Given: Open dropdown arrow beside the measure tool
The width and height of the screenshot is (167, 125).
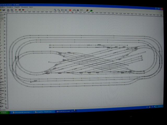Looking at the screenshot, I should pos(84,10).
